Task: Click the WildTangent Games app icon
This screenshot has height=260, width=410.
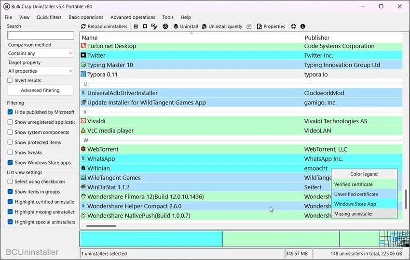Action: click(x=83, y=178)
